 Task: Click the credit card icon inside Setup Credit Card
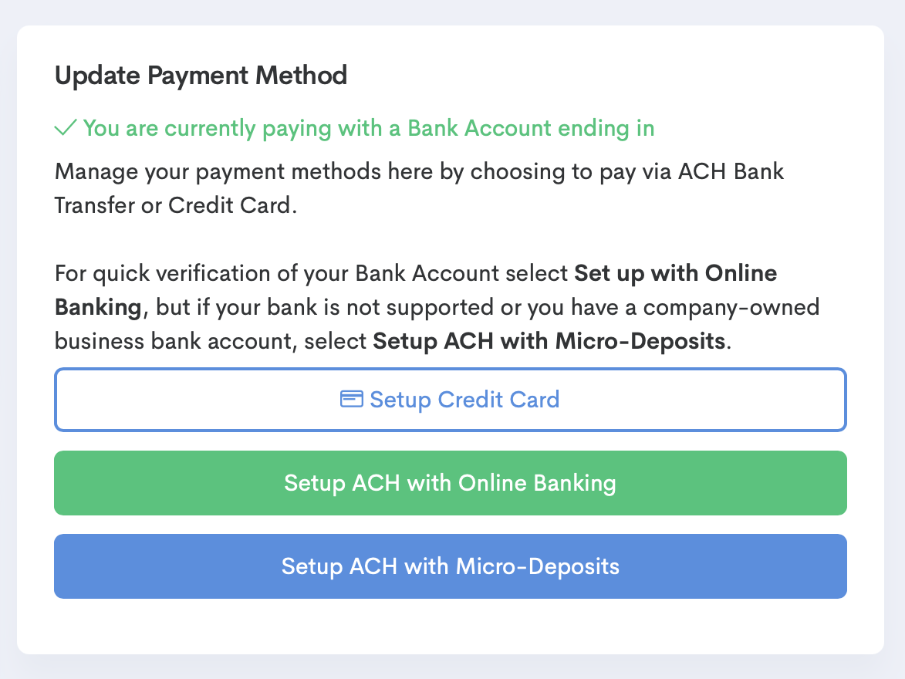tap(352, 399)
